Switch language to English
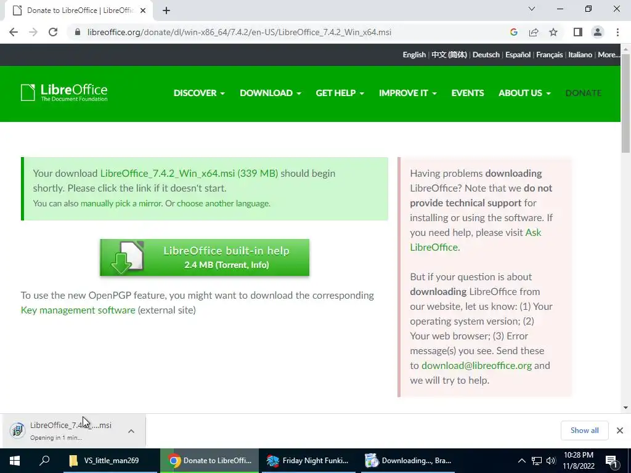Viewport: 631px width, 473px height. pyautogui.click(x=414, y=55)
